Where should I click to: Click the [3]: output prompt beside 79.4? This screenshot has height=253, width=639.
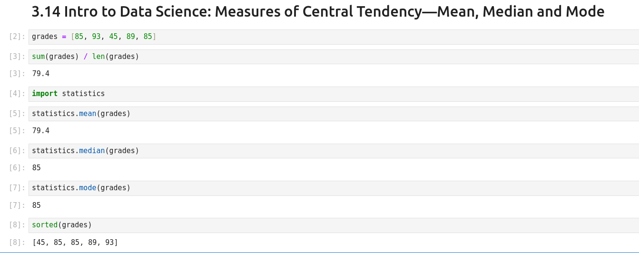pyautogui.click(x=17, y=74)
